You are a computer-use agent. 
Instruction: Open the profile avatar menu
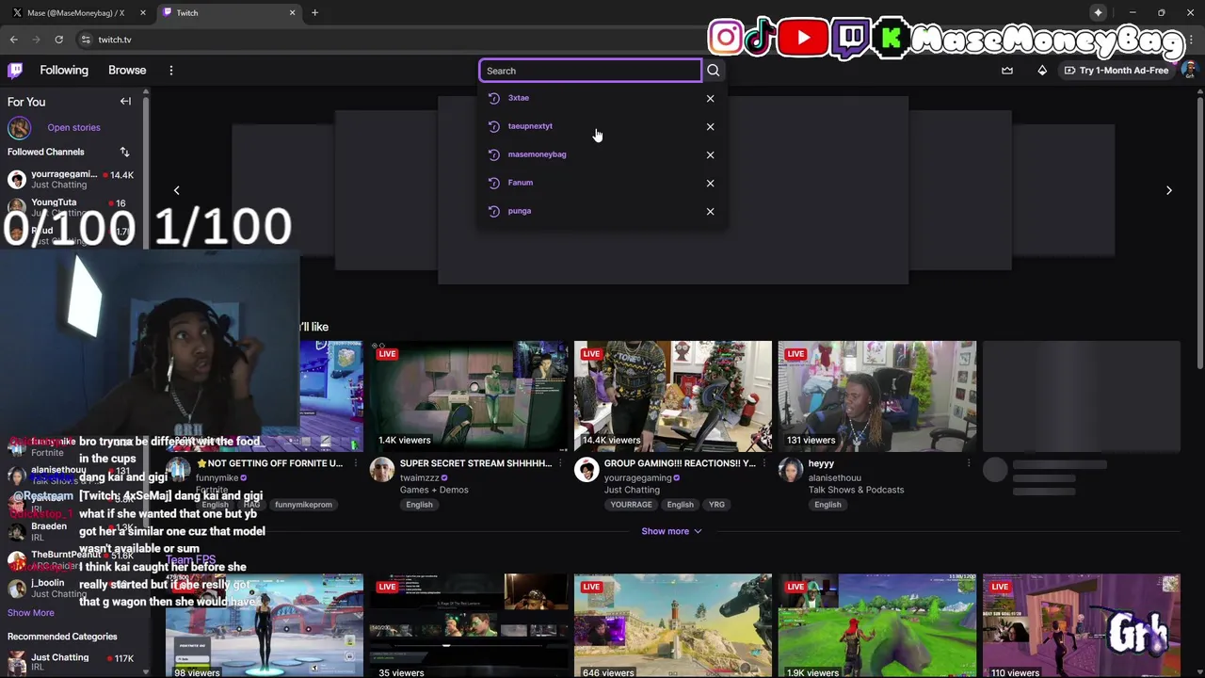1189,71
